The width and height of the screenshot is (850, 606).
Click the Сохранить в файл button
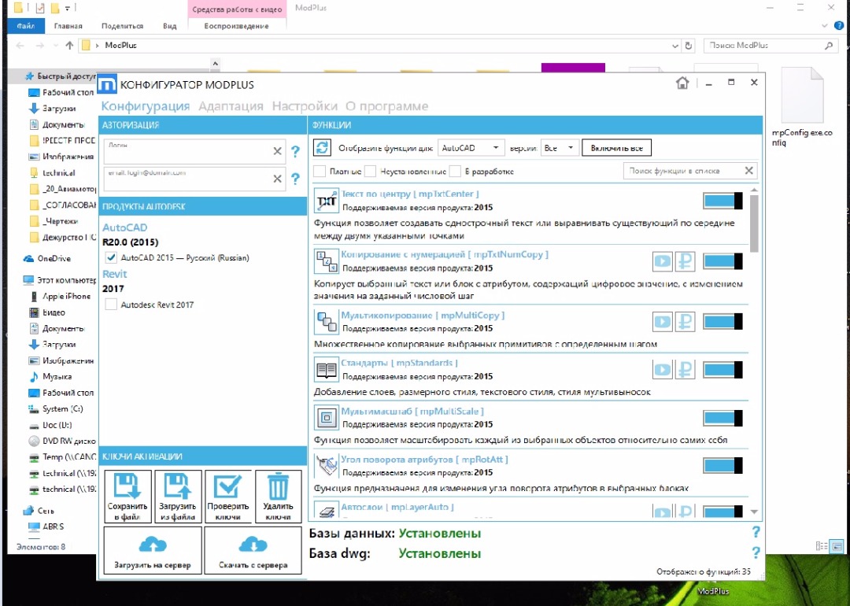128,497
